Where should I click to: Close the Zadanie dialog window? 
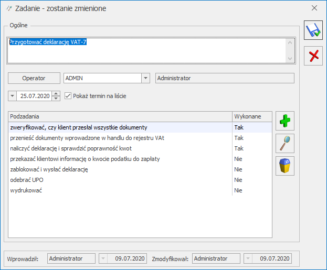[x=314, y=8]
